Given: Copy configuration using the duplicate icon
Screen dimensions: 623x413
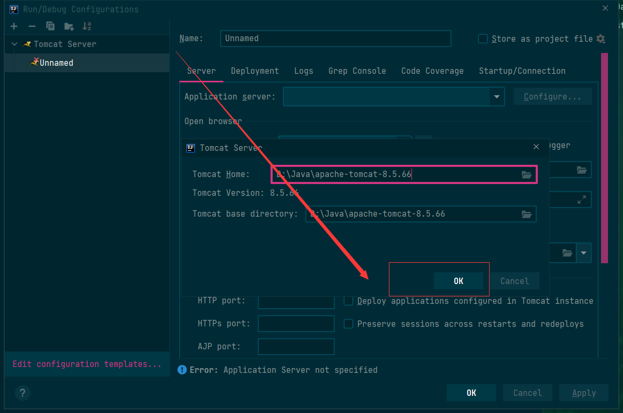Looking at the screenshot, I should (x=50, y=26).
